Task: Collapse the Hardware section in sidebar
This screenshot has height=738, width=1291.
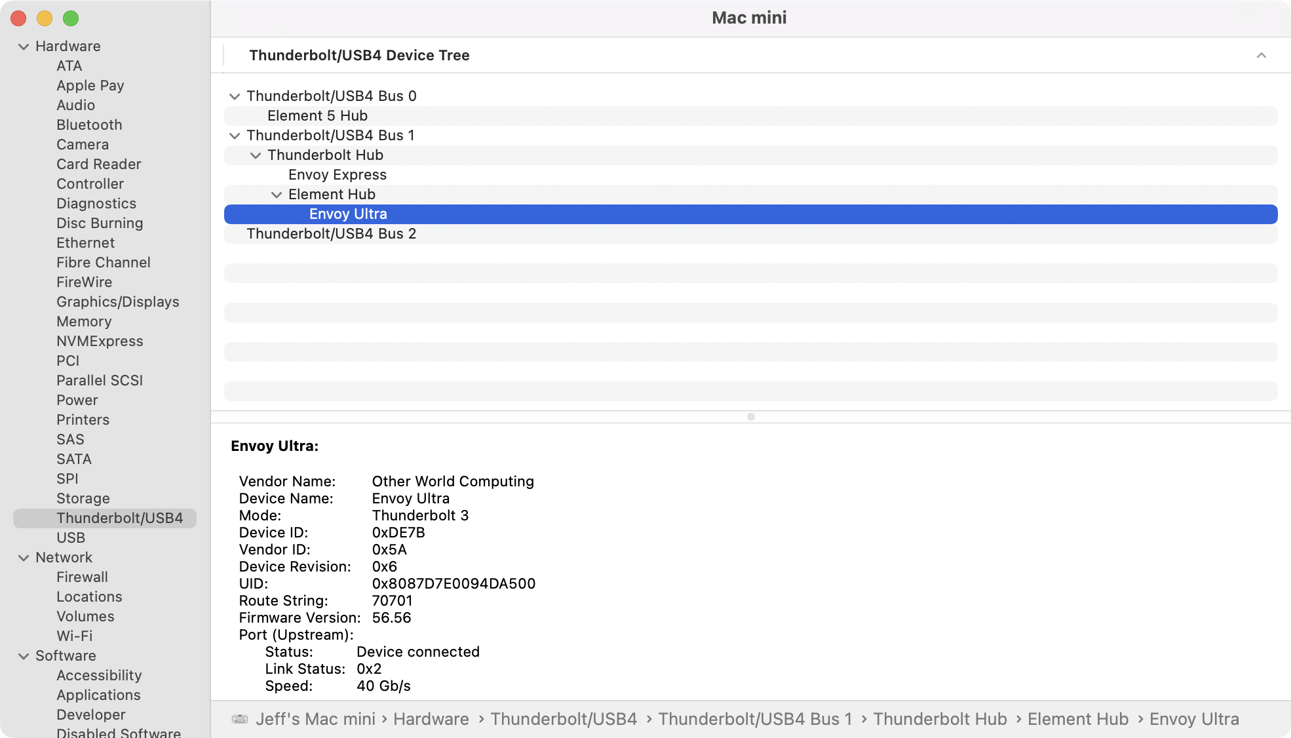Action: (x=24, y=47)
